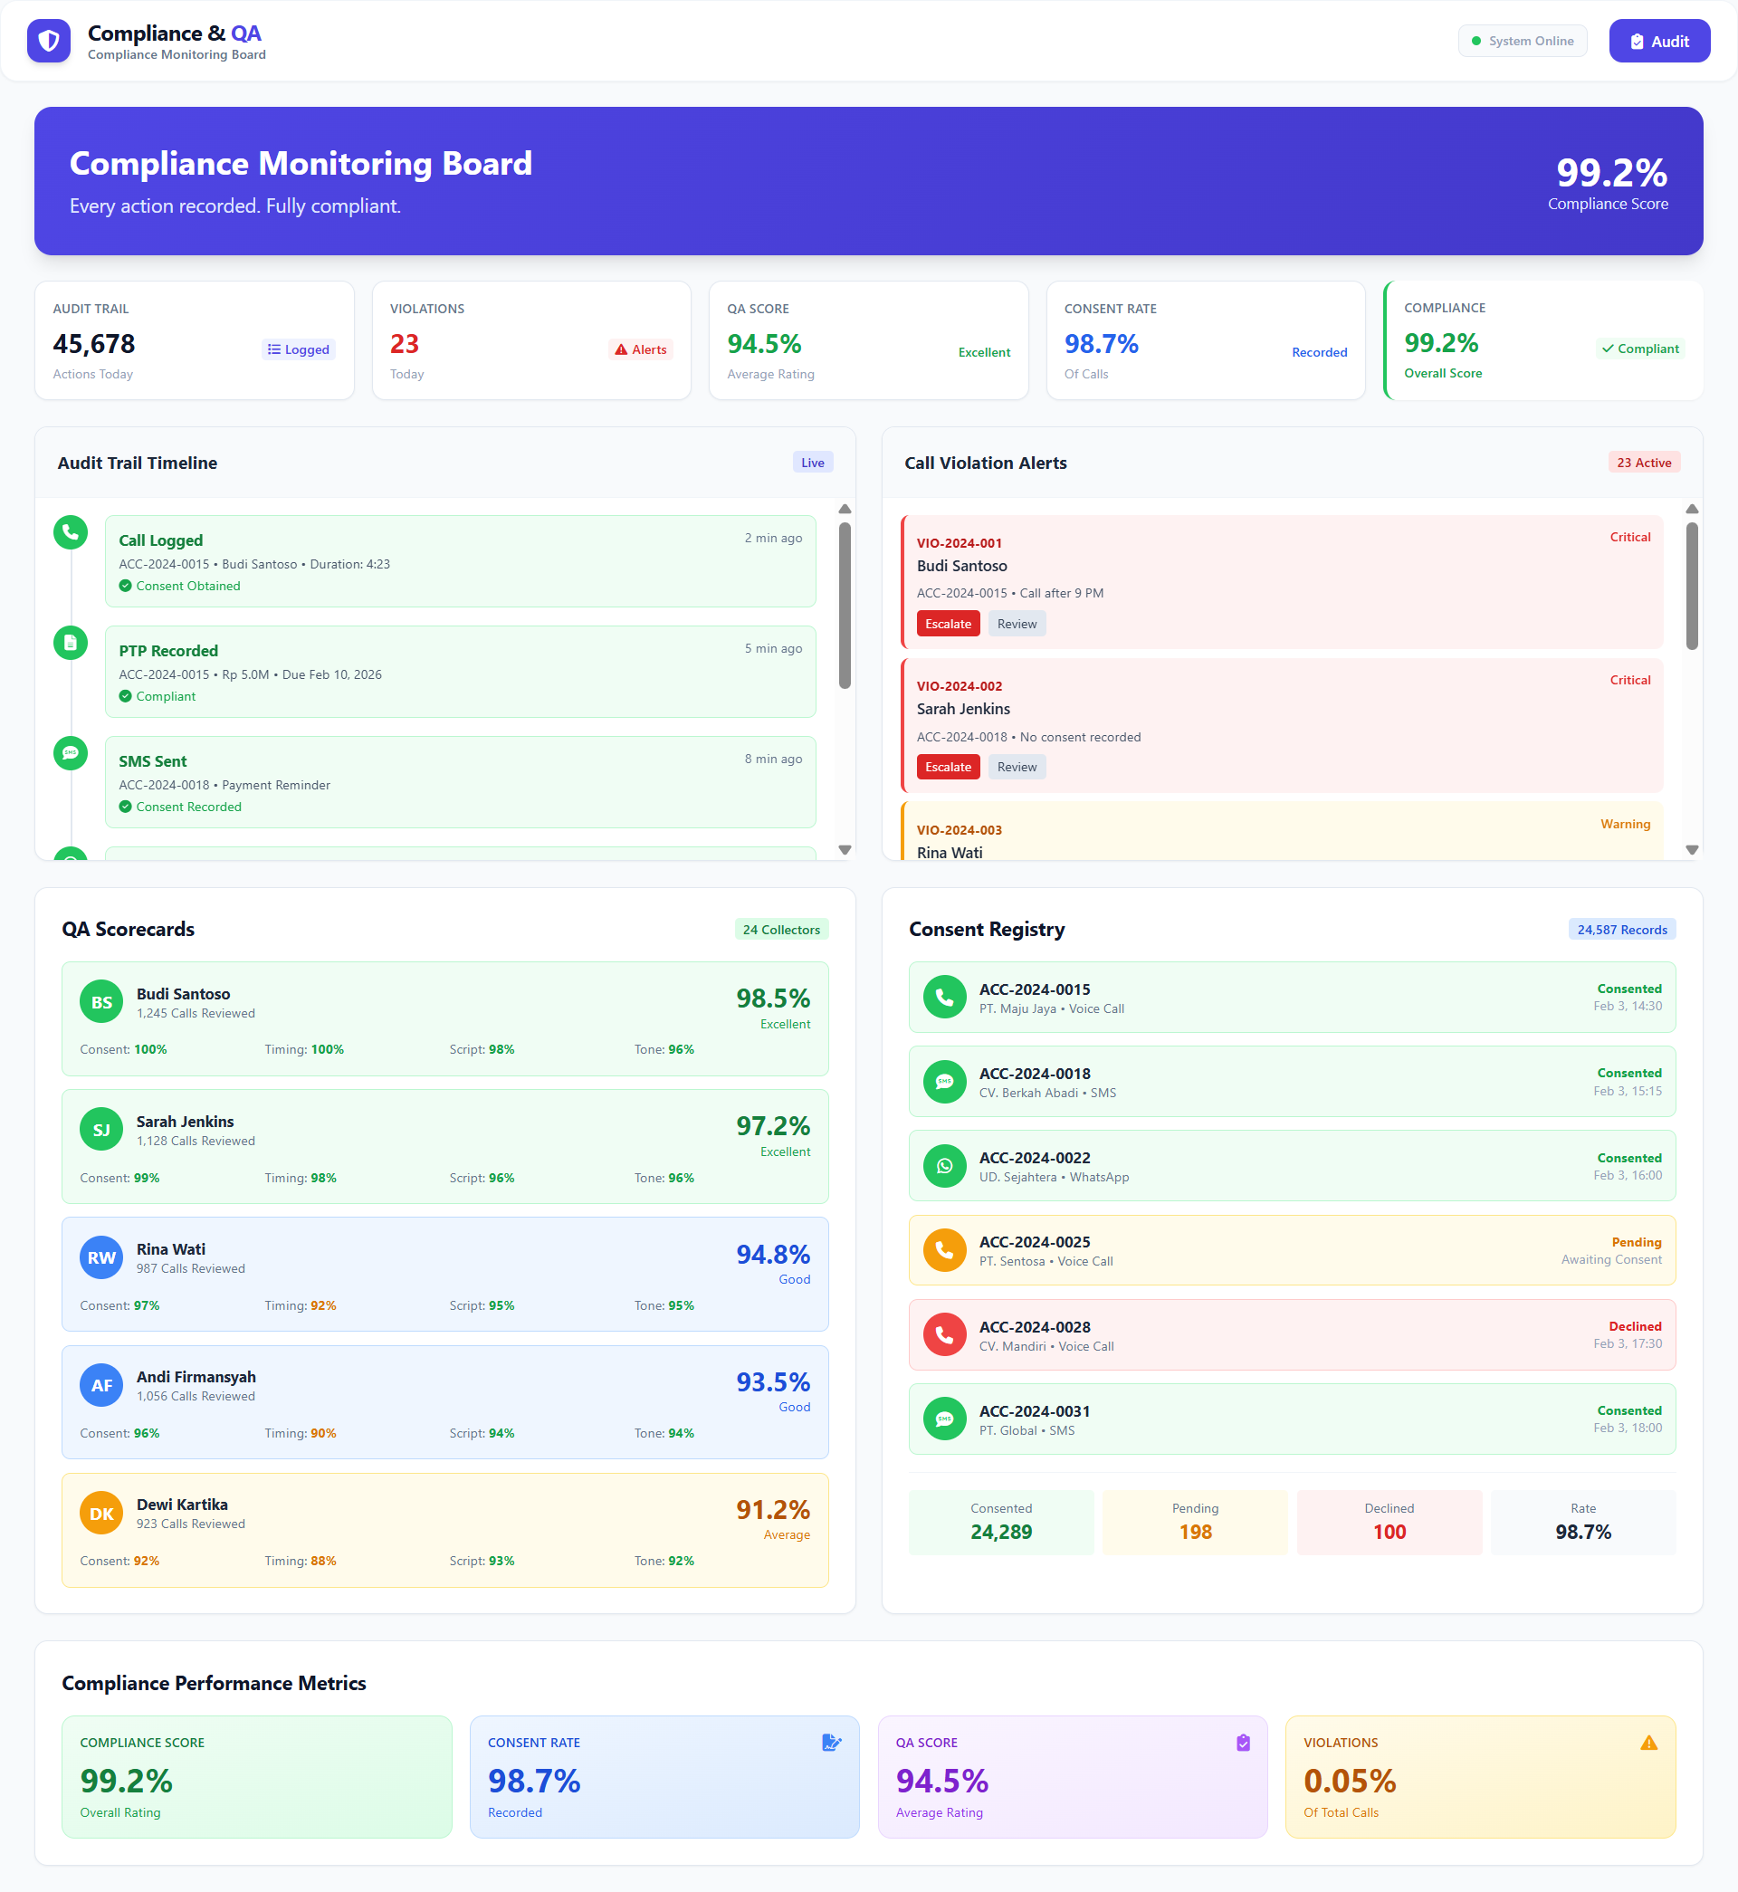Toggle the System Online status indicator

tap(1522, 41)
